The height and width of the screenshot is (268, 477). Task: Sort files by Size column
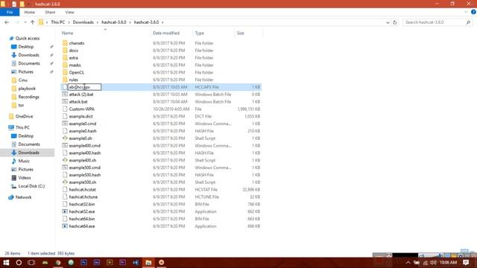(x=240, y=33)
